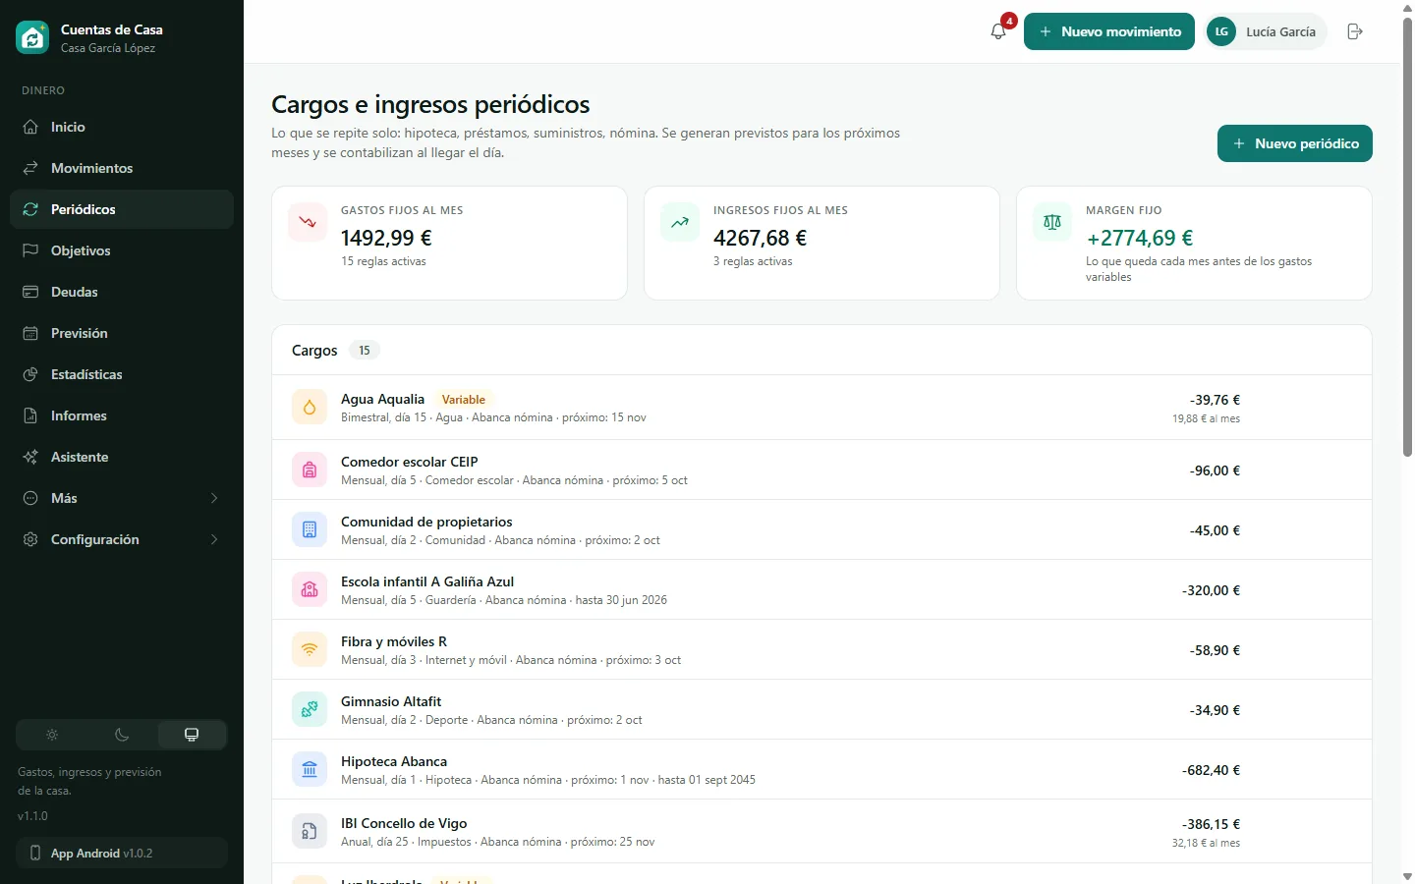Select system theme mode
Screen dimensions: 1415x884
[192, 735]
